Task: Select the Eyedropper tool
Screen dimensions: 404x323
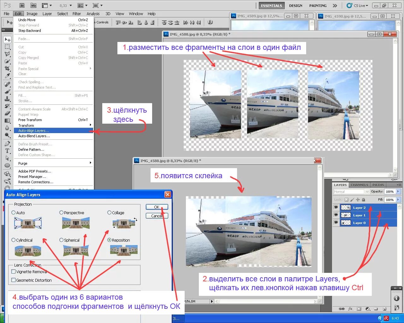Action: [7, 76]
